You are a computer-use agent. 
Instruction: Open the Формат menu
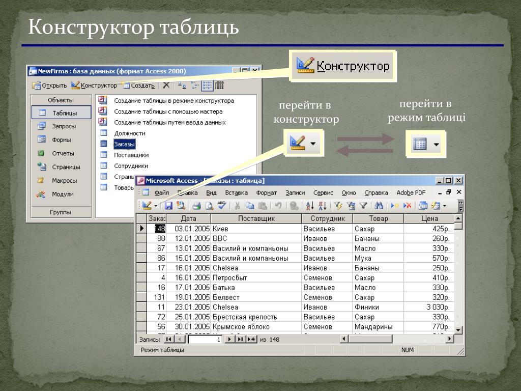pos(267,192)
